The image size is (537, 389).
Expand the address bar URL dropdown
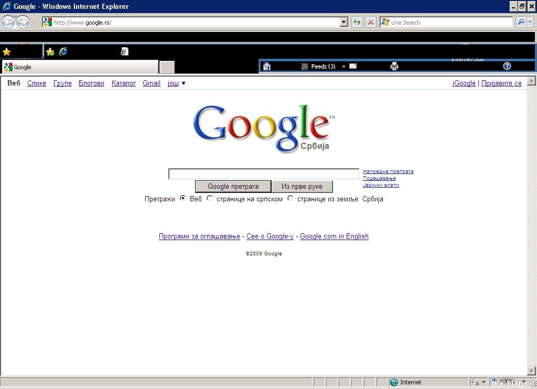pyautogui.click(x=344, y=22)
